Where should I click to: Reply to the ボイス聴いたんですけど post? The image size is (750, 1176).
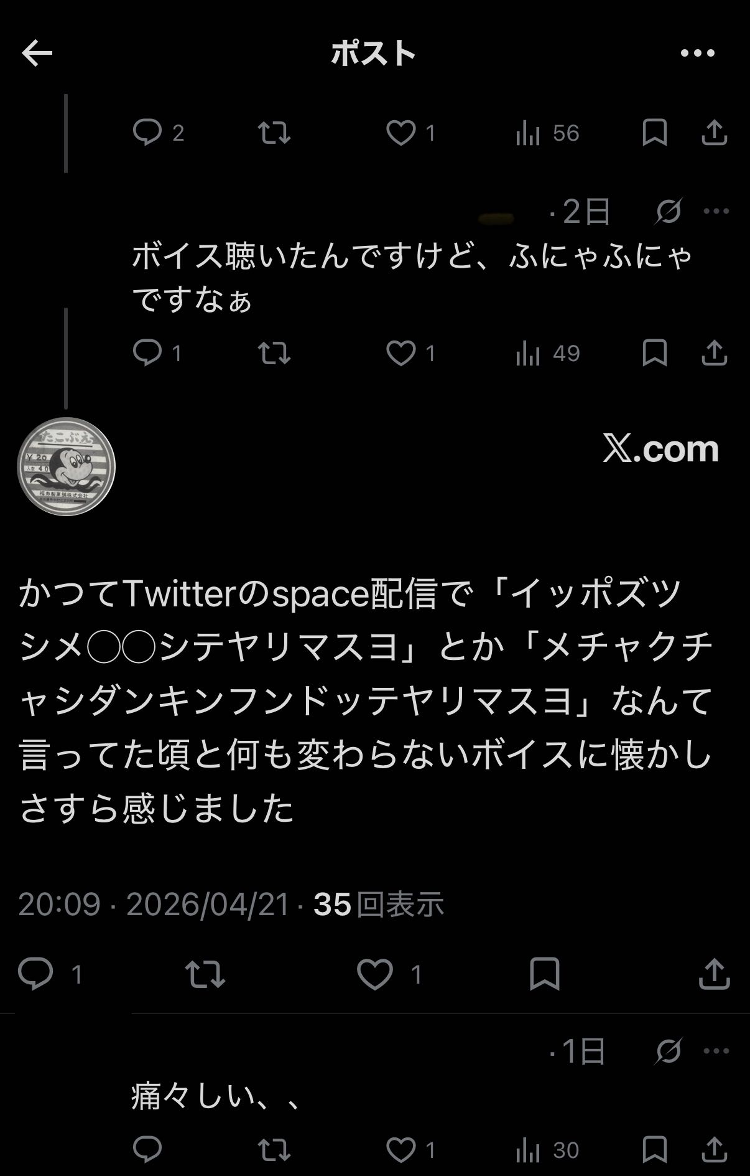click(x=147, y=354)
